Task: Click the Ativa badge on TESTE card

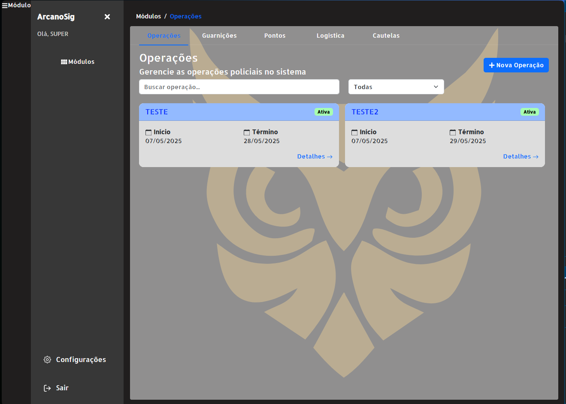Action: (324, 112)
